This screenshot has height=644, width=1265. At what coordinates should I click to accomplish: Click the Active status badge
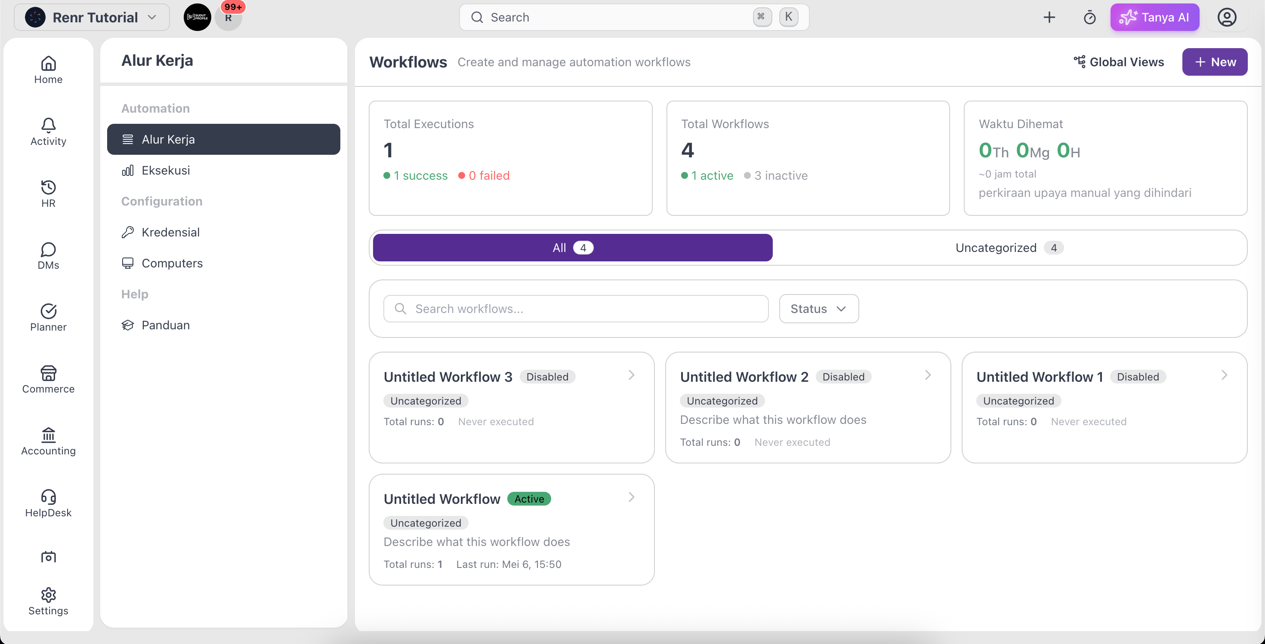(x=529, y=499)
